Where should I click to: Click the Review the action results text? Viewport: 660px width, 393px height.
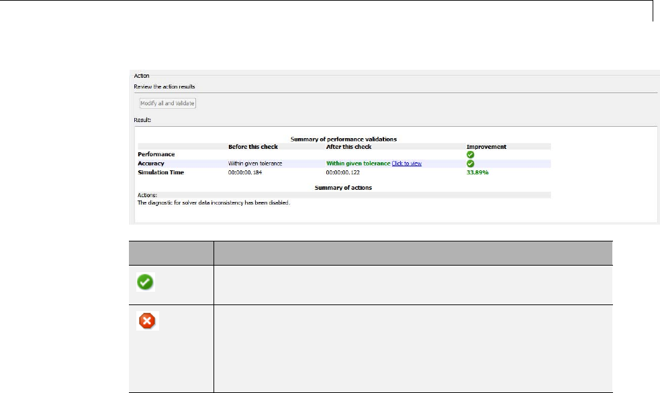click(164, 87)
